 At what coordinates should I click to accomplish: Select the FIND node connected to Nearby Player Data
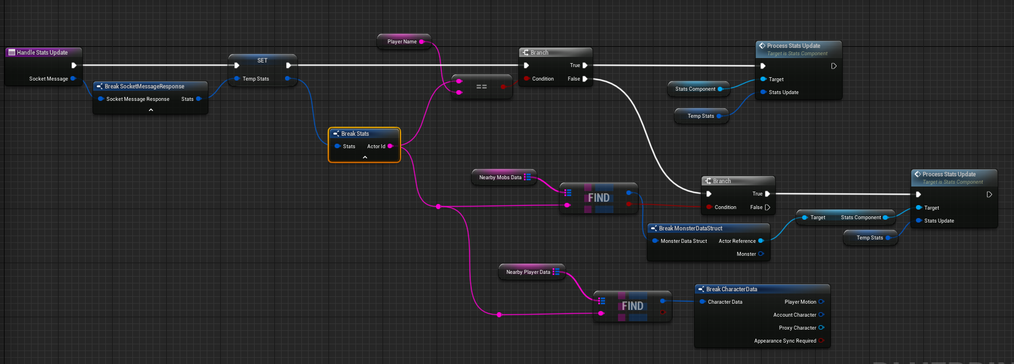[633, 306]
